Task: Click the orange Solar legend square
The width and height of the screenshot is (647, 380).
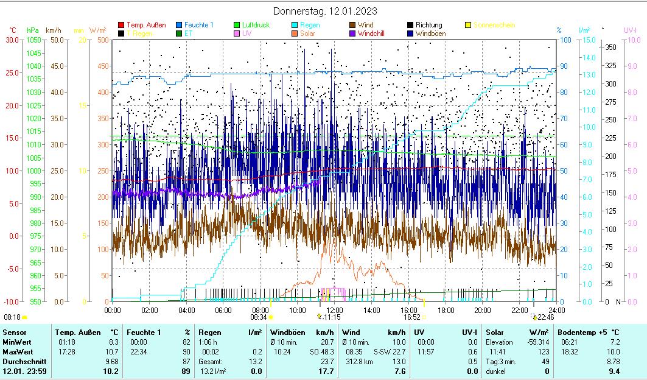Action: [295, 34]
